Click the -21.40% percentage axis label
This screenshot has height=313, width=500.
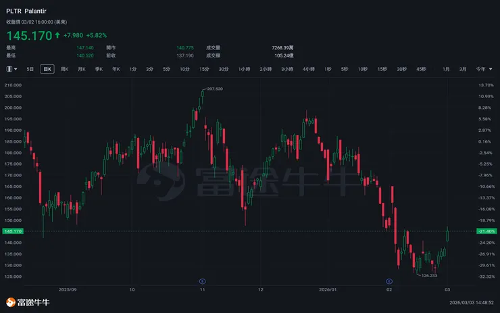pyautogui.click(x=486, y=231)
